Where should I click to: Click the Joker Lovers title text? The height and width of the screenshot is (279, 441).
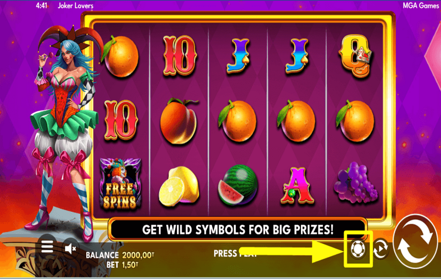point(75,5)
